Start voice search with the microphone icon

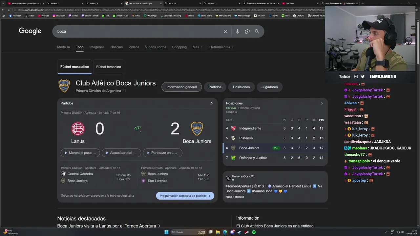(x=237, y=31)
